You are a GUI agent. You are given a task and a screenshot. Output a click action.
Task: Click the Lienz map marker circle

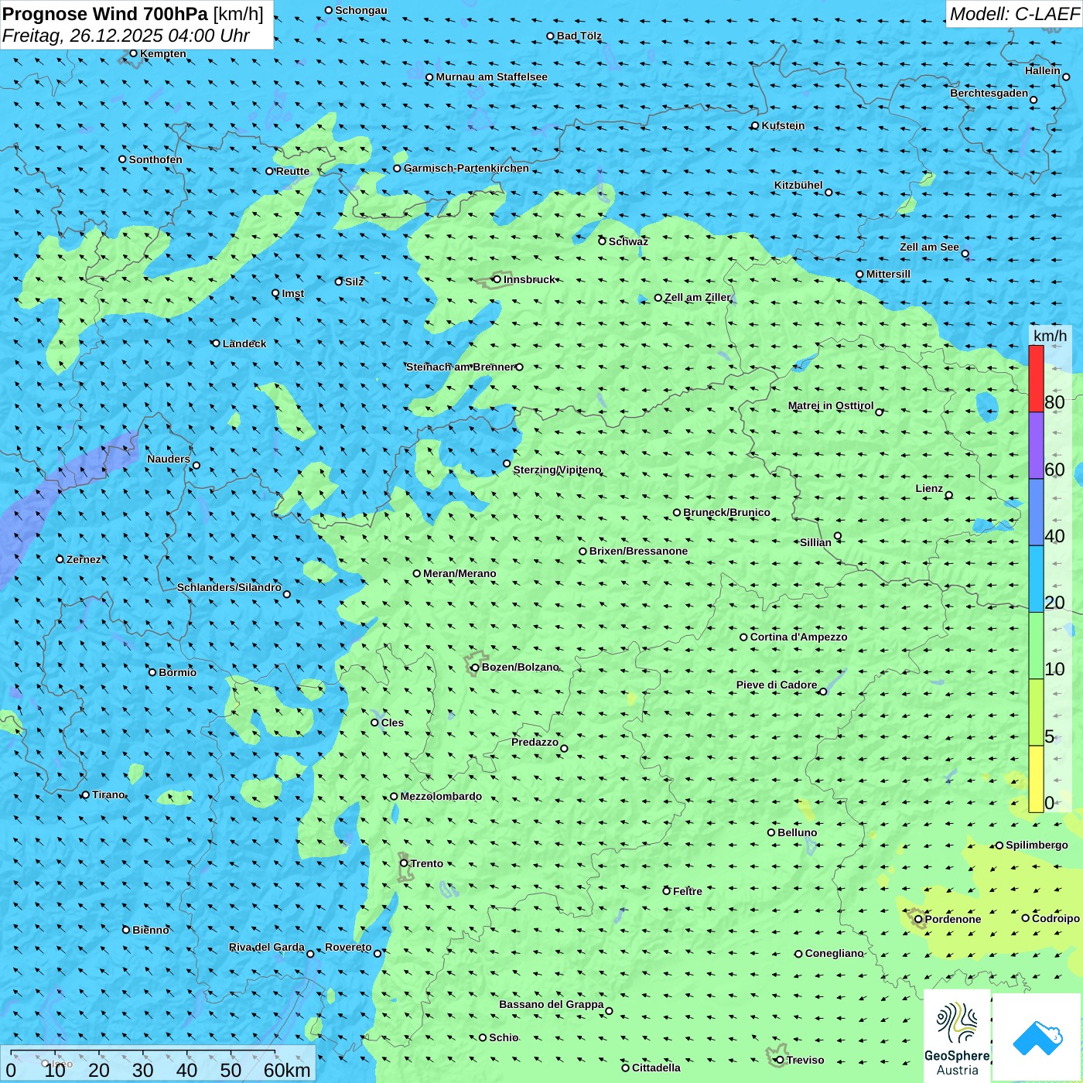click(x=949, y=495)
